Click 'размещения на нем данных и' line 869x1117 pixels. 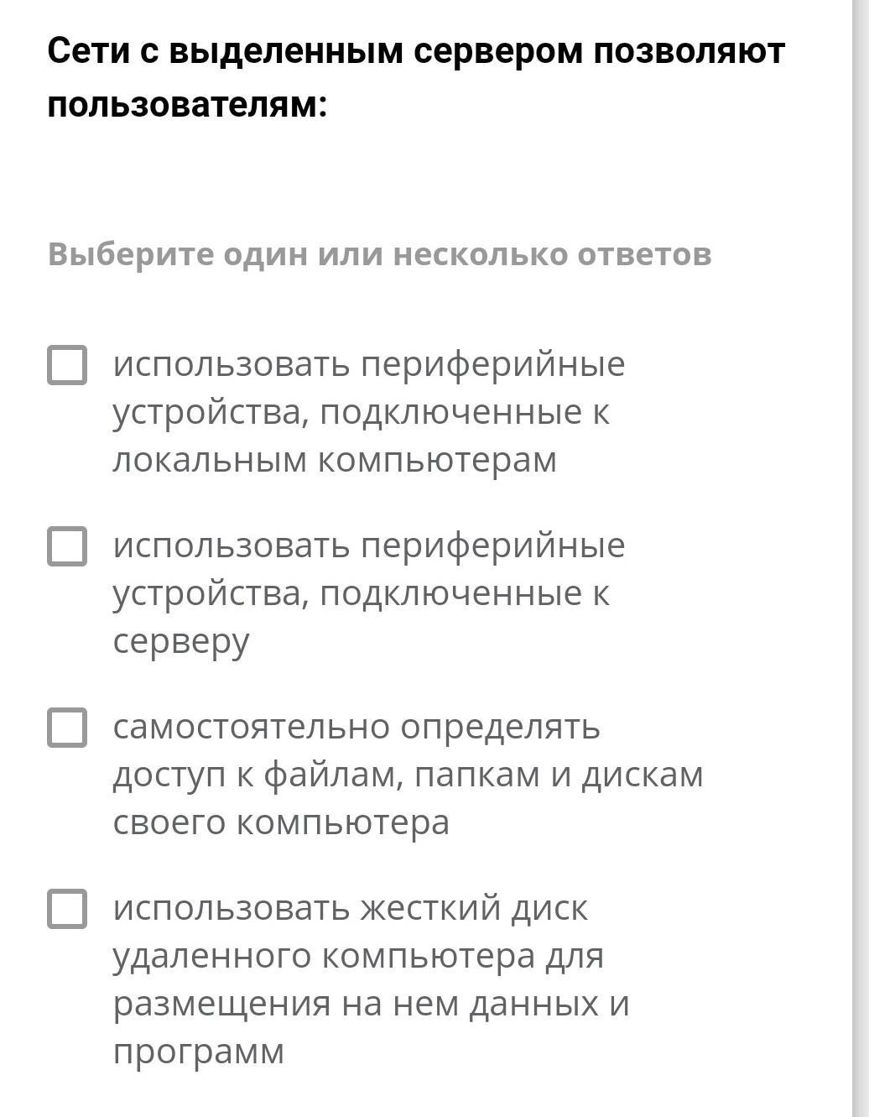pos(371,1004)
